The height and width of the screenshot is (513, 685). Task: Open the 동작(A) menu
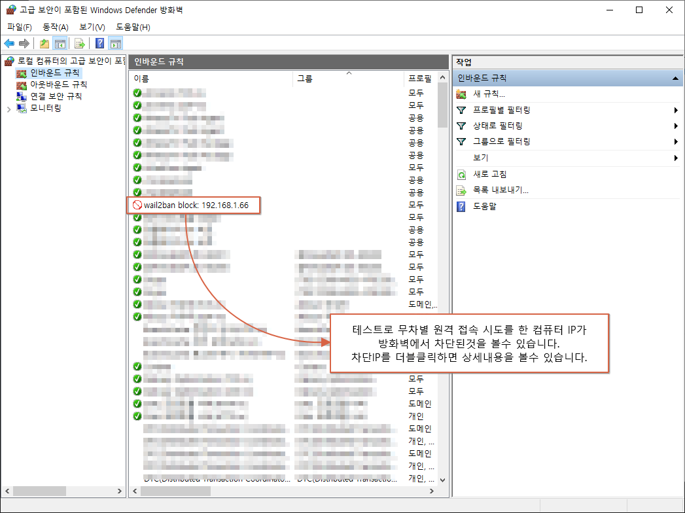pyautogui.click(x=56, y=27)
